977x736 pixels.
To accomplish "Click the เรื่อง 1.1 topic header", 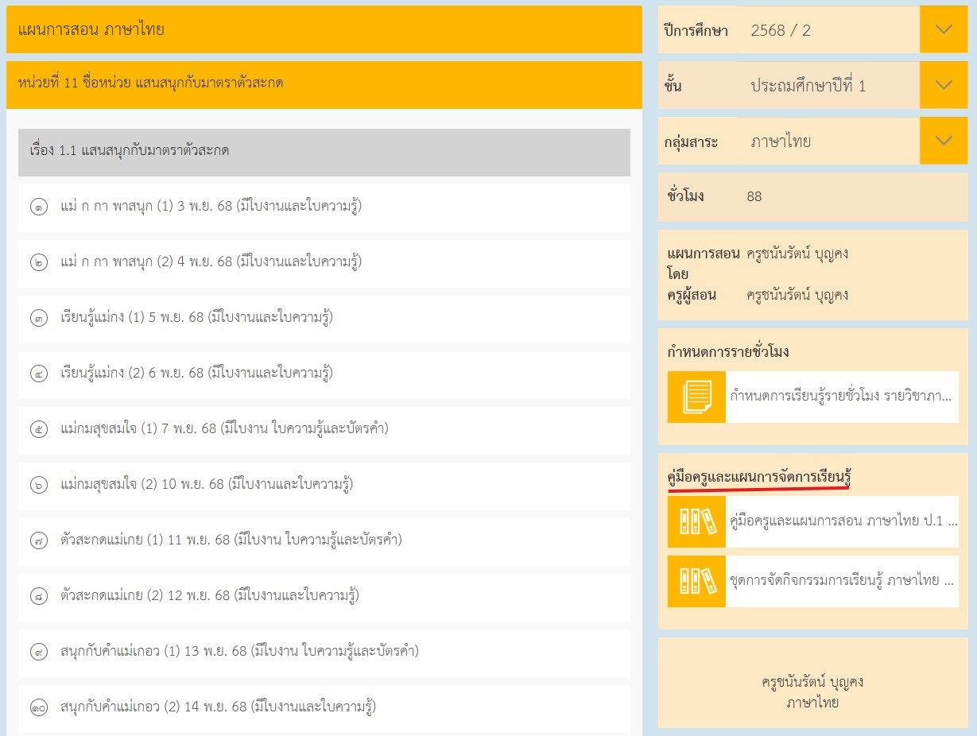I will coord(324,151).
